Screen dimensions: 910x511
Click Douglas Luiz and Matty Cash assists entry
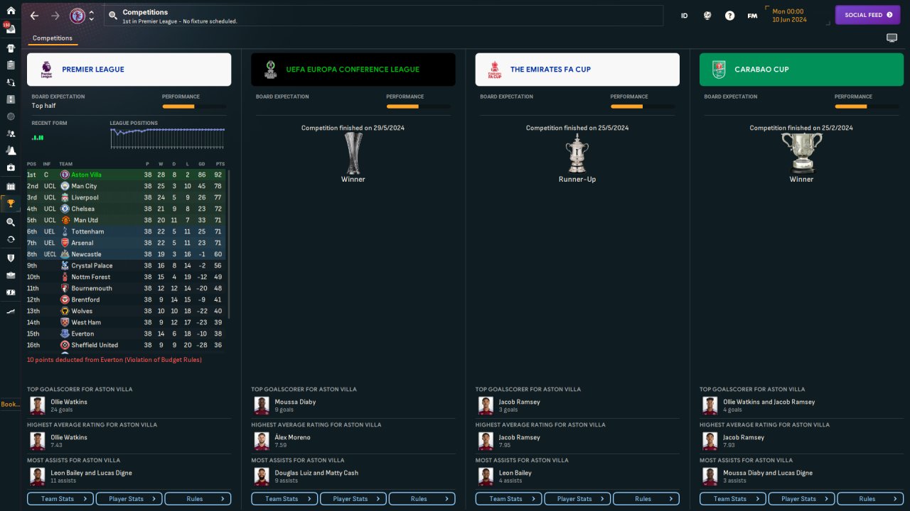[x=316, y=473]
